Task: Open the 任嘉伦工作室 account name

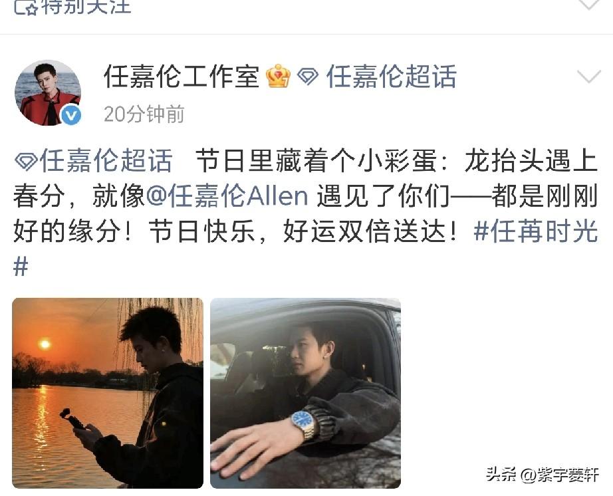Action: click(182, 76)
